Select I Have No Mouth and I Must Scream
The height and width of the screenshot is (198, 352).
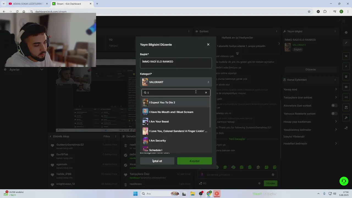176,112
